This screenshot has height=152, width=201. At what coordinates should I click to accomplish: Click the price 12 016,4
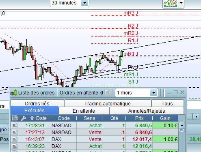point(142,146)
